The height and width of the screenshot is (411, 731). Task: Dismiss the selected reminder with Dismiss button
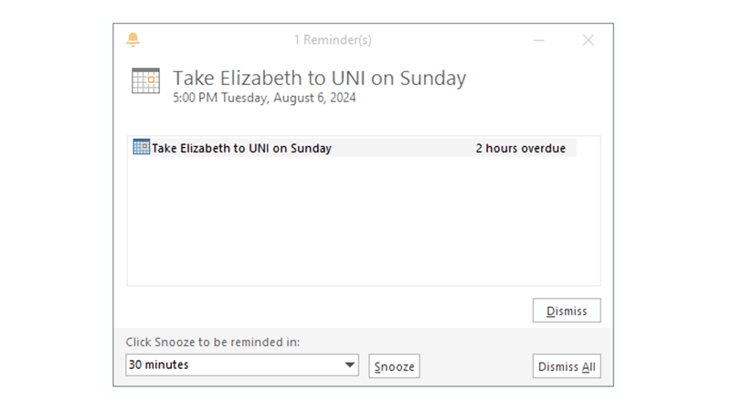[567, 311]
